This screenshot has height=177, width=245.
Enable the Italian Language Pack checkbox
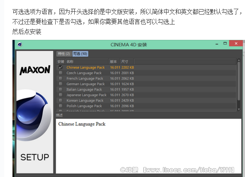point(61,89)
